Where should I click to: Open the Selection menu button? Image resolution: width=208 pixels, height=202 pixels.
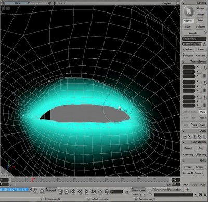coord(188,56)
